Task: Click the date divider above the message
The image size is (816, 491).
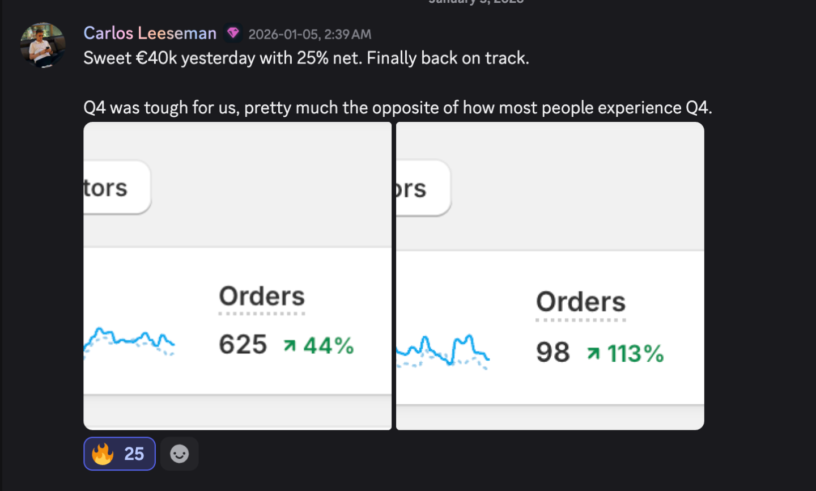Action: tap(476, 2)
